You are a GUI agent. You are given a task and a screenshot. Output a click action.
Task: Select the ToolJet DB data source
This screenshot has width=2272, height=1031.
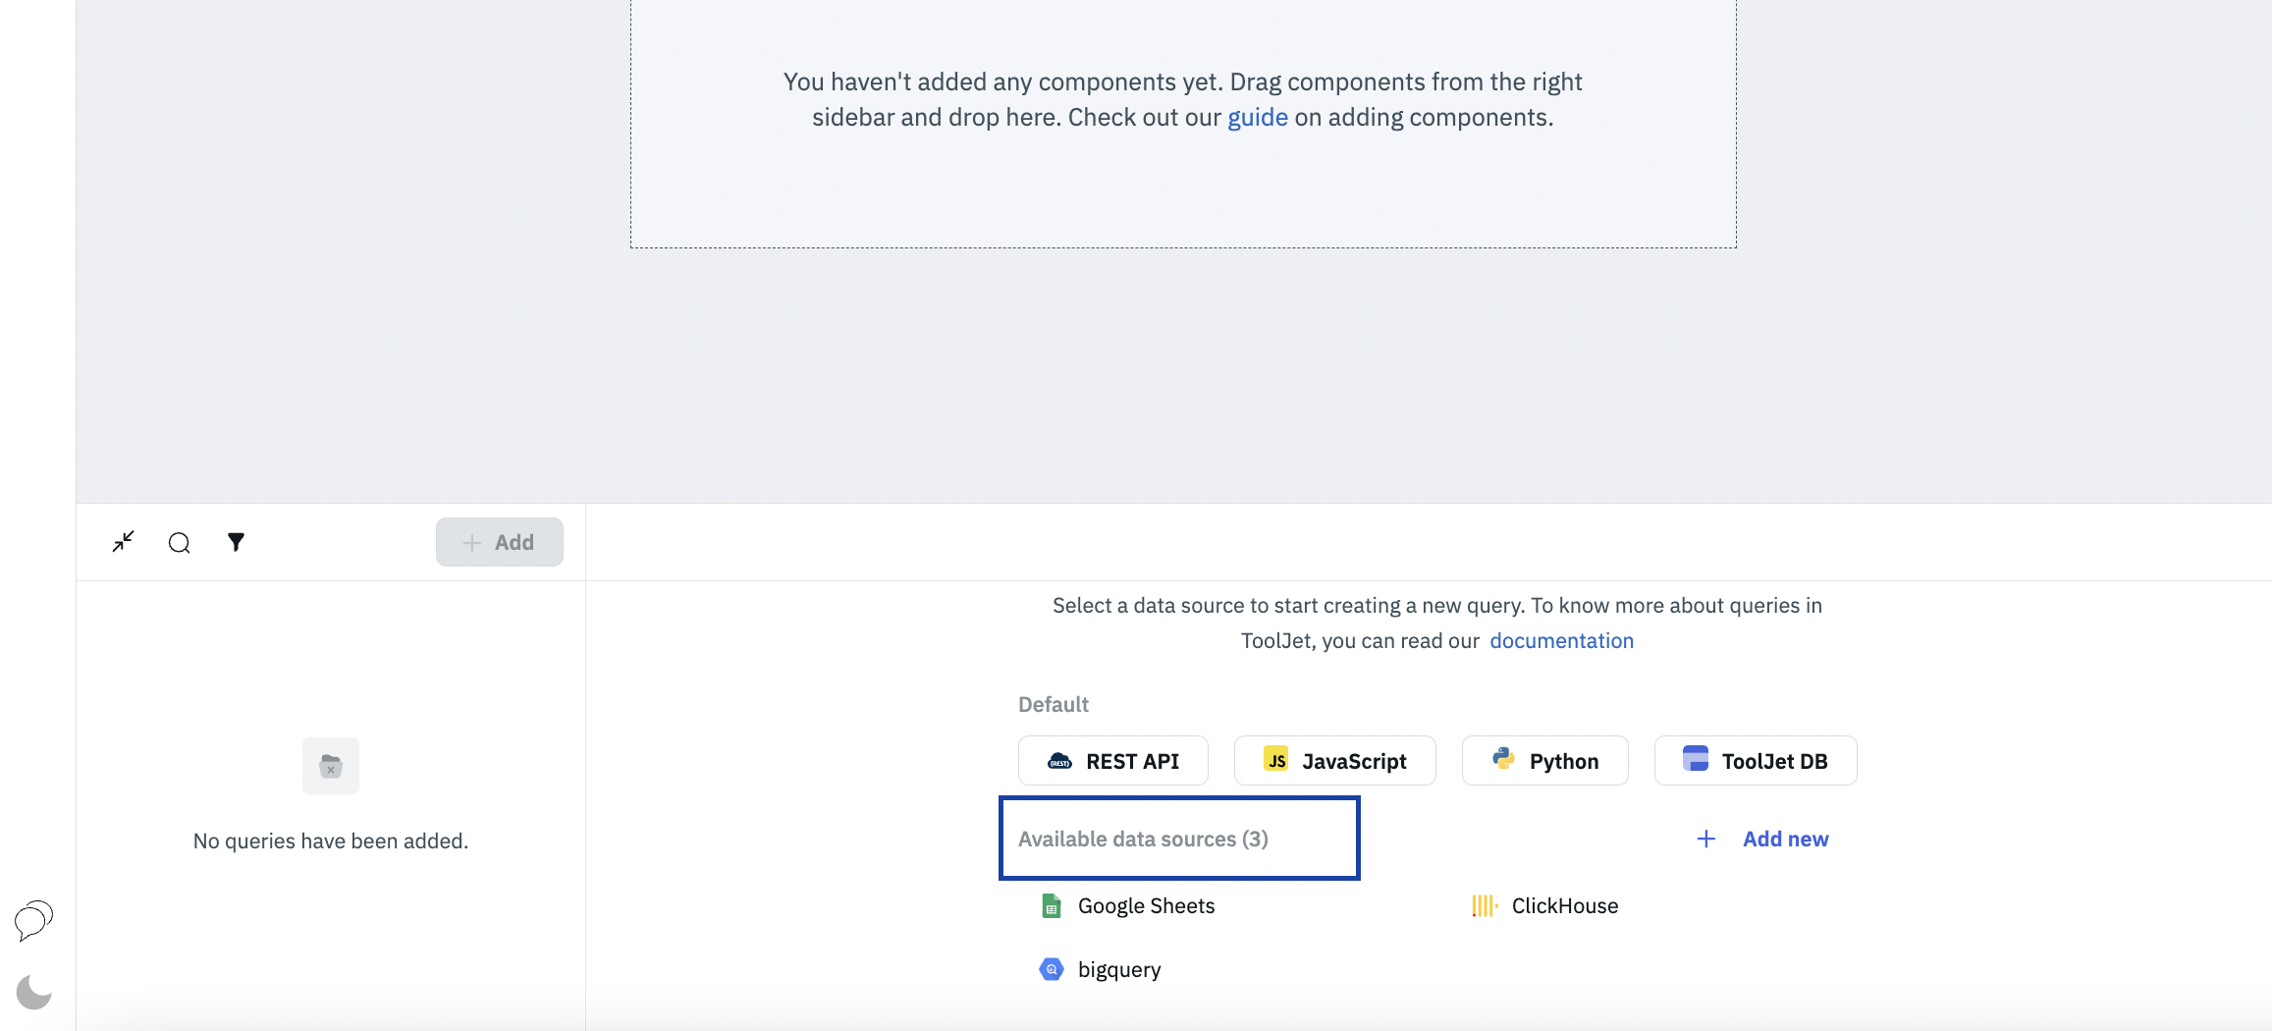[x=1755, y=761]
